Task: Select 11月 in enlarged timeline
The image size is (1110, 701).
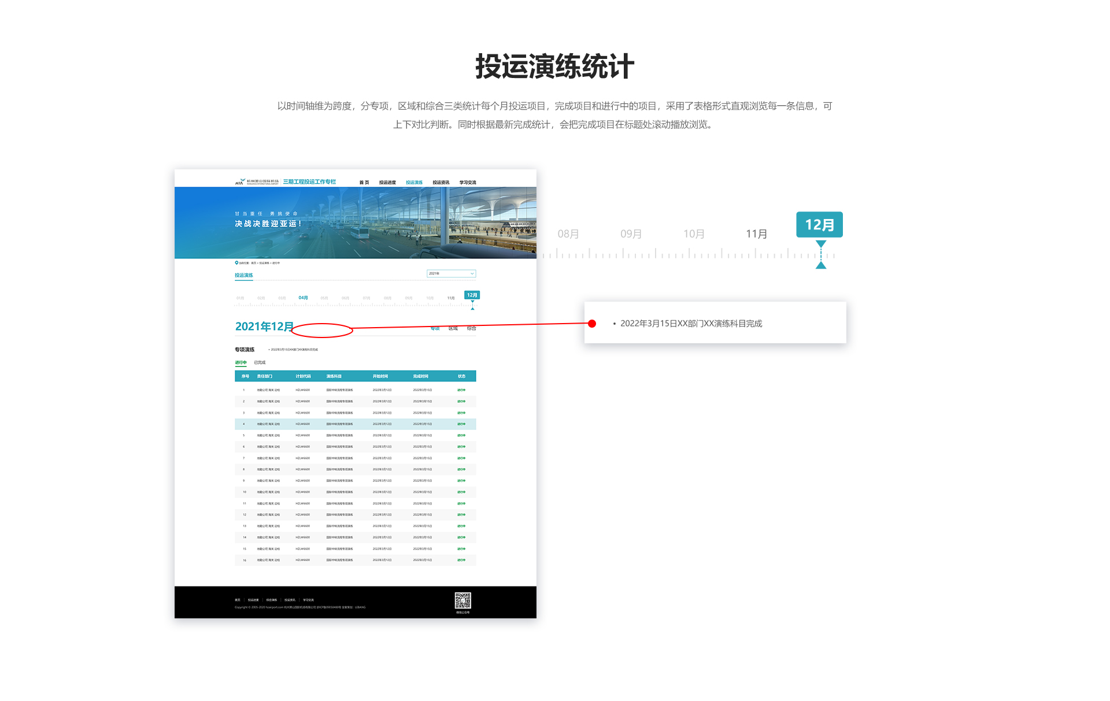Action: point(756,234)
